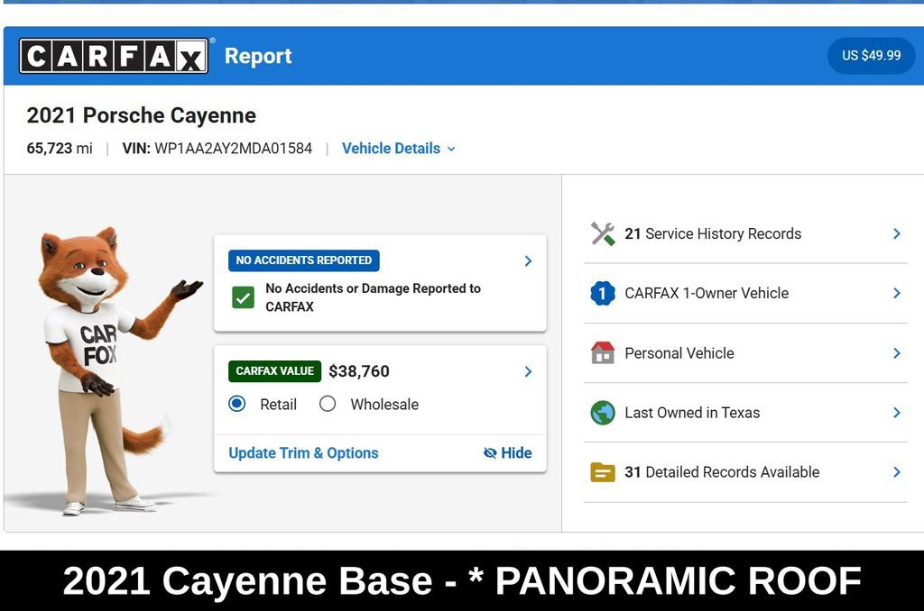Click the Report header text
924x611 pixels.
click(258, 56)
